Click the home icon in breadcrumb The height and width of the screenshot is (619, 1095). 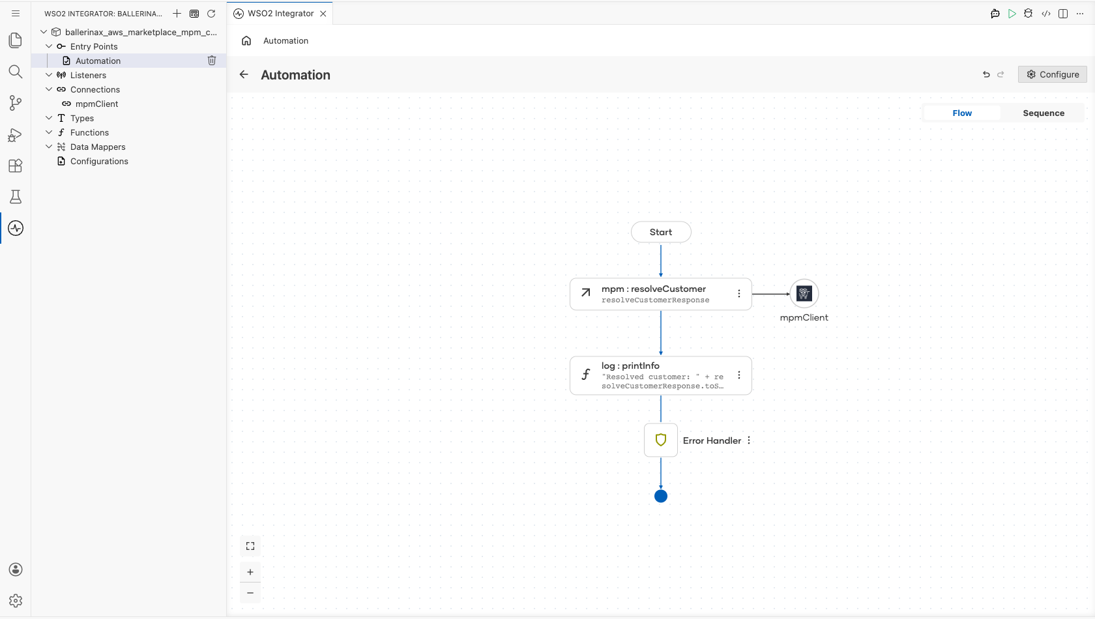(246, 40)
